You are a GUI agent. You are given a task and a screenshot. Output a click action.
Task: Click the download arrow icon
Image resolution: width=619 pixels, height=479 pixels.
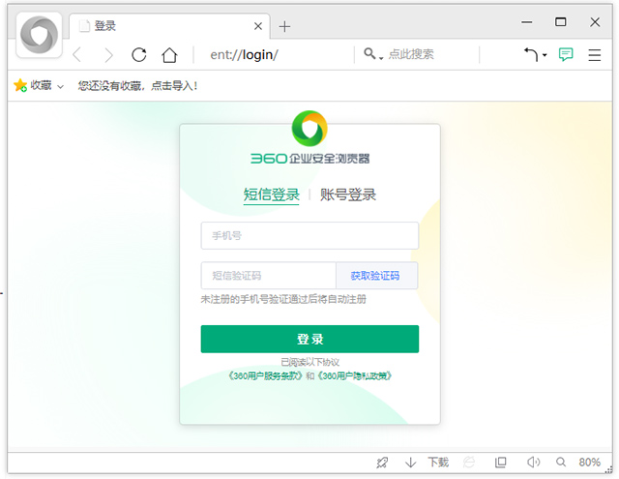410,463
